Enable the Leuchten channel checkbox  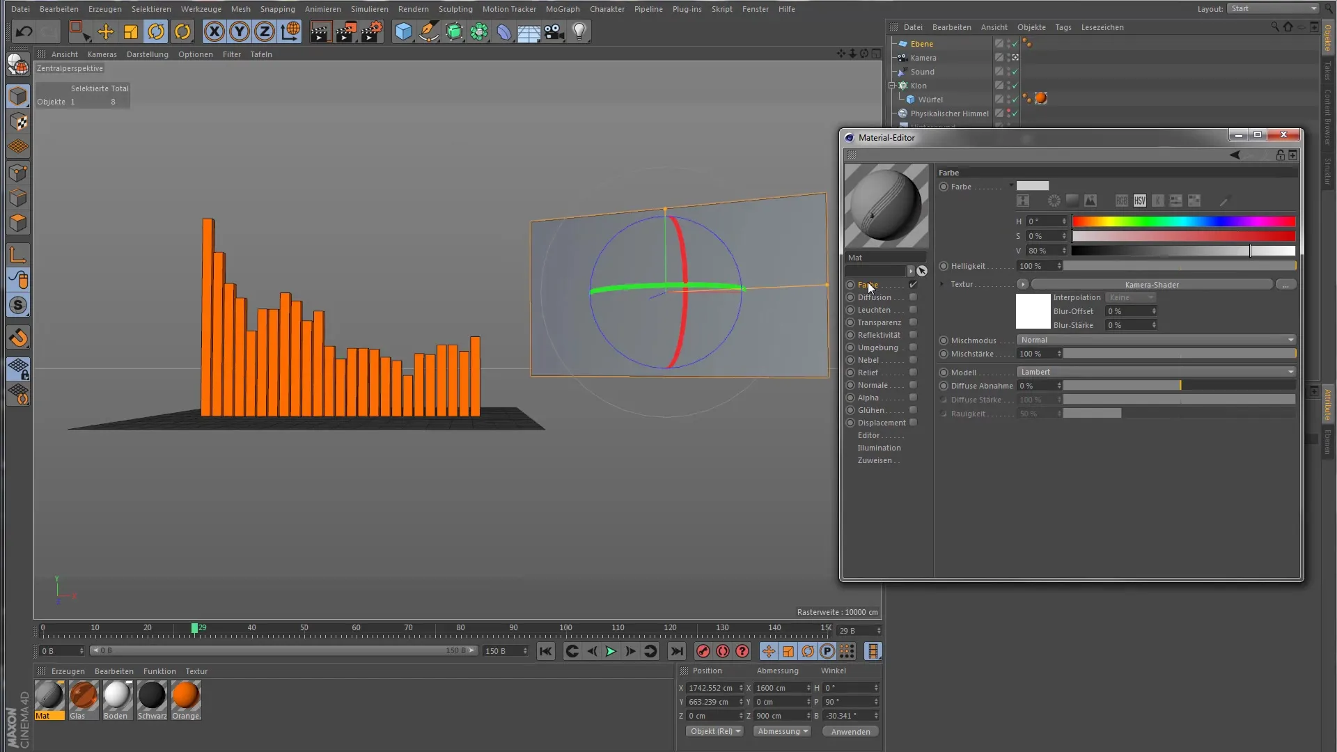click(x=913, y=310)
